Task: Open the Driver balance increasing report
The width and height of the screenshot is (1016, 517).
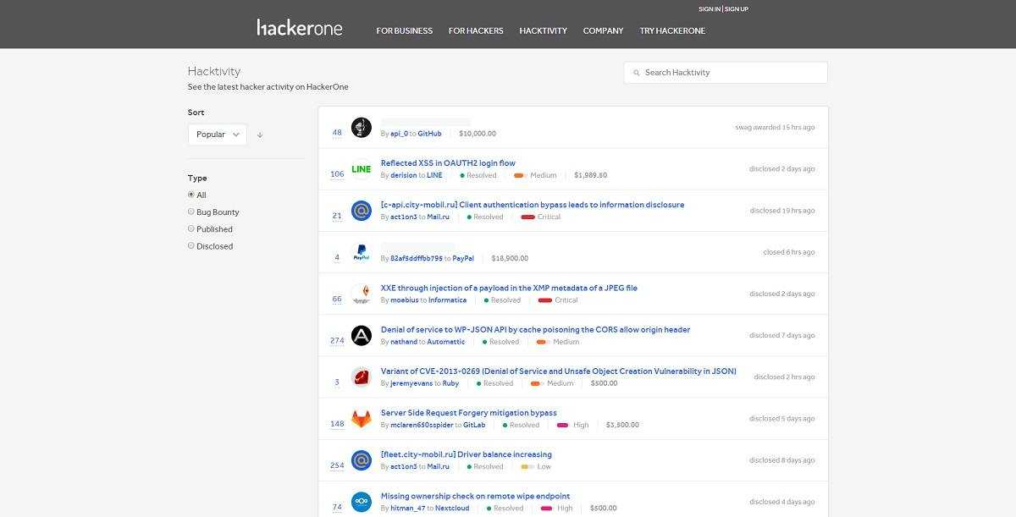Action: (466, 454)
